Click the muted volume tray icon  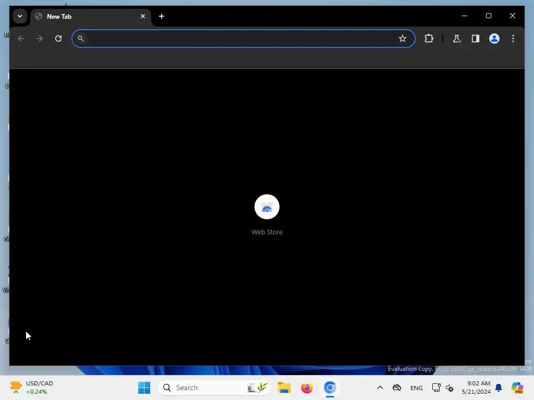pos(450,387)
